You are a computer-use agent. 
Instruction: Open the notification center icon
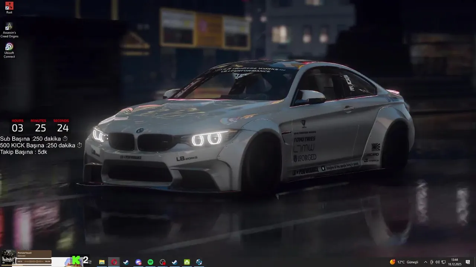(468, 262)
